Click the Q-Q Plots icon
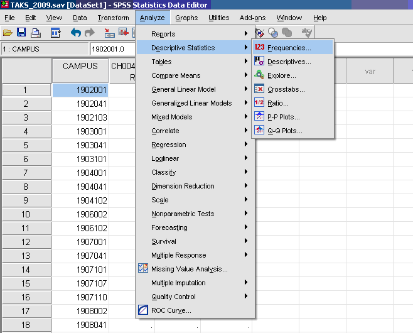Screen dimensions: 413x333 point(259,130)
